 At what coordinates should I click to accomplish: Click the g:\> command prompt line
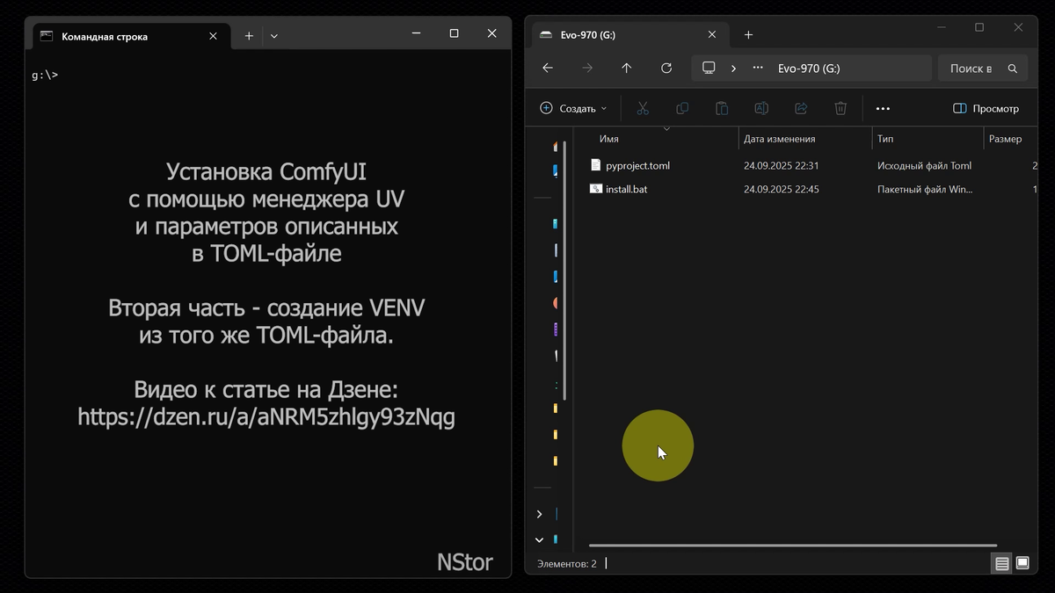(45, 75)
